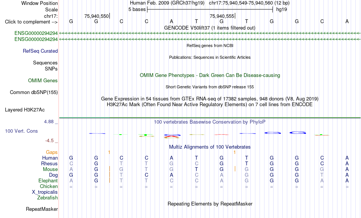Image resolution: width=361 pixels, height=218 pixels.
Task: Open '100 Vert. Cons' track label
Action: pyautogui.click(x=21, y=131)
